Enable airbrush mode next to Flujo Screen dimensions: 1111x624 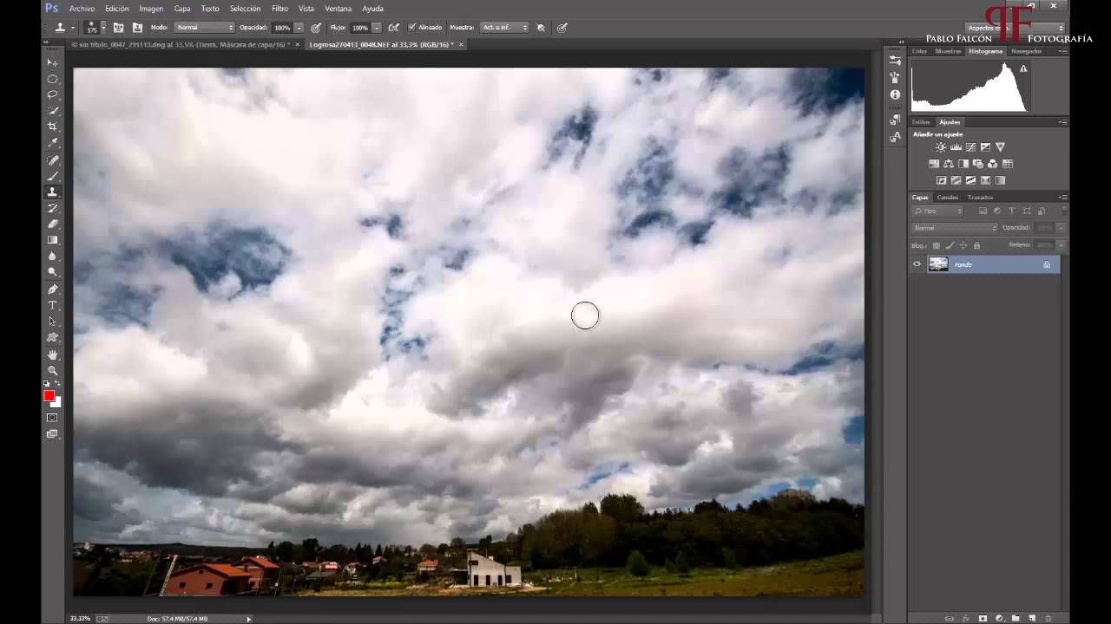coord(394,28)
